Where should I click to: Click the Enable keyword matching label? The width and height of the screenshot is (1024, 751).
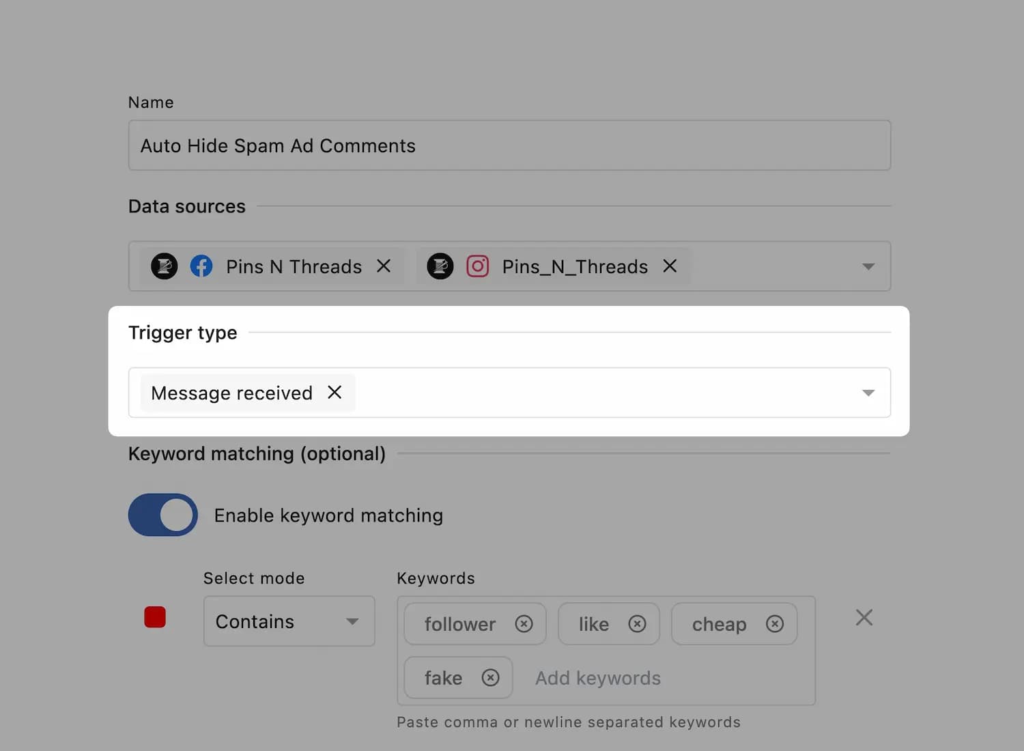328,515
